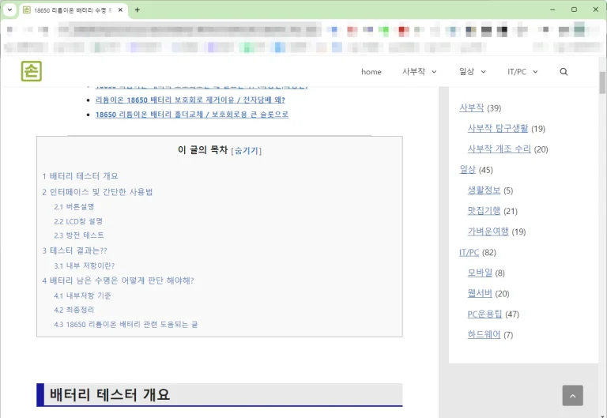Jump to 3 테스터 결과는?? section

(x=75, y=250)
